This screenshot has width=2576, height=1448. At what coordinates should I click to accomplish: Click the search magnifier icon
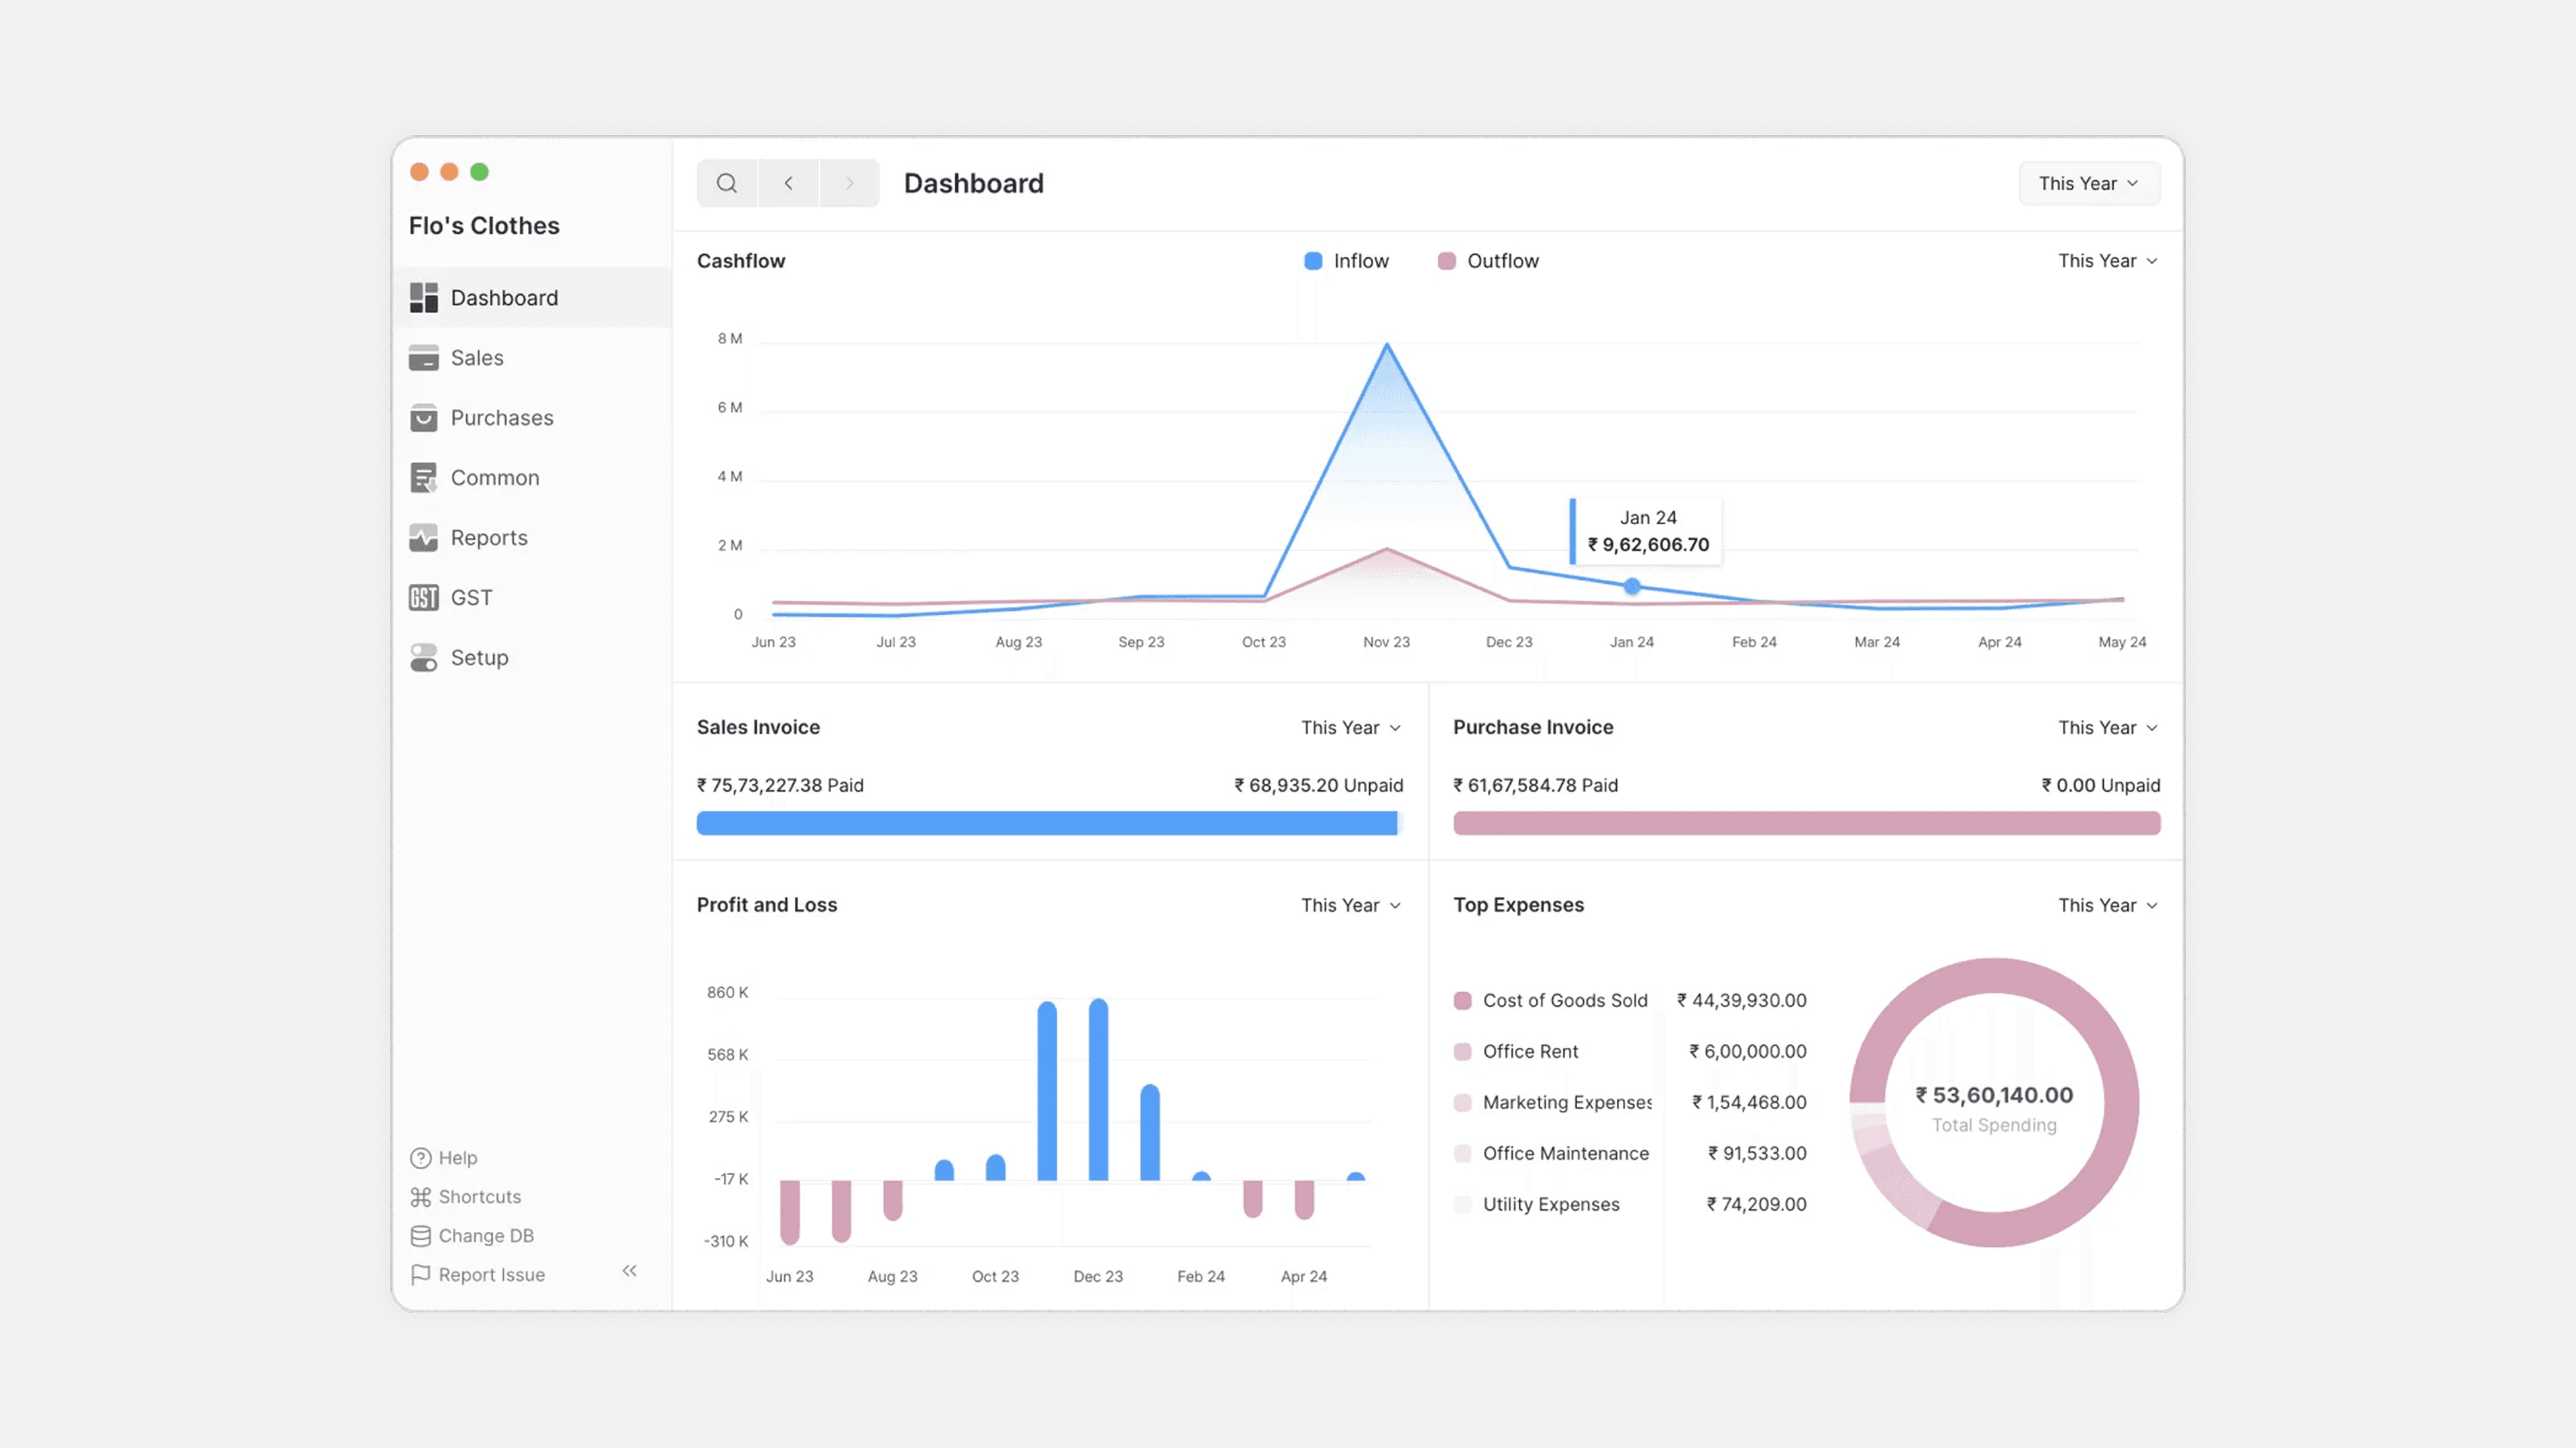pos(727,183)
